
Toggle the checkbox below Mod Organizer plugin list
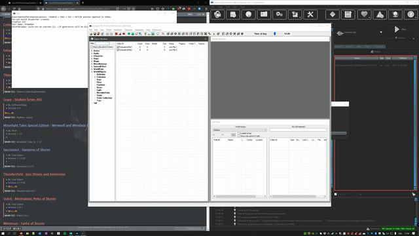[x=336, y=194]
